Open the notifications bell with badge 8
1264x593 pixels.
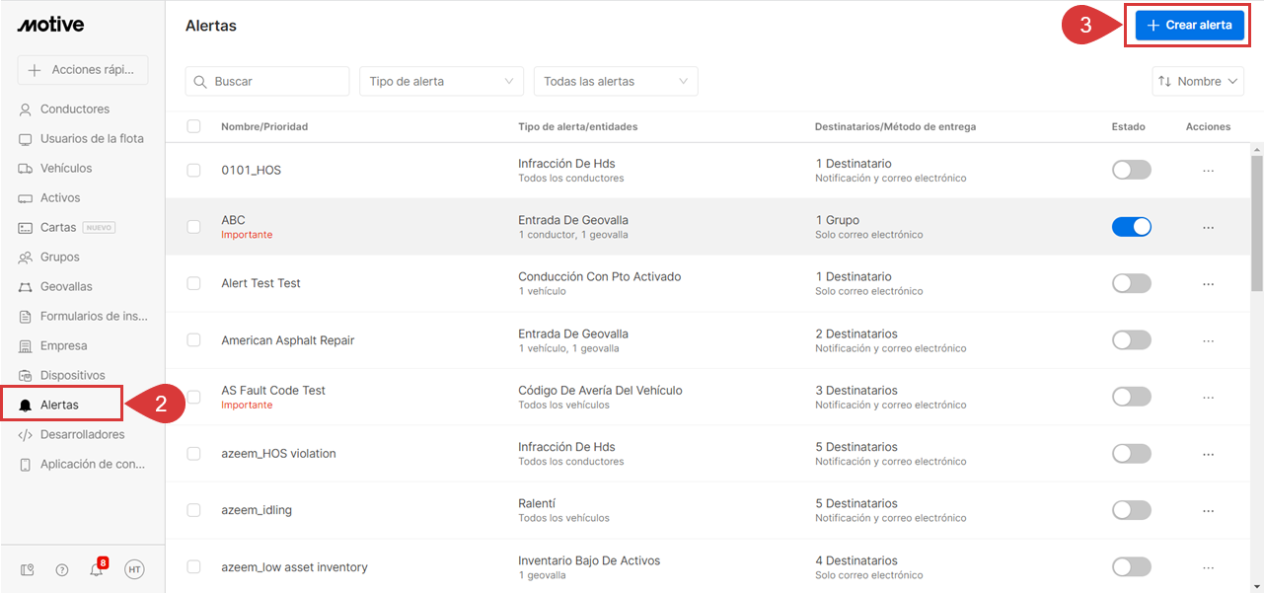(x=97, y=569)
